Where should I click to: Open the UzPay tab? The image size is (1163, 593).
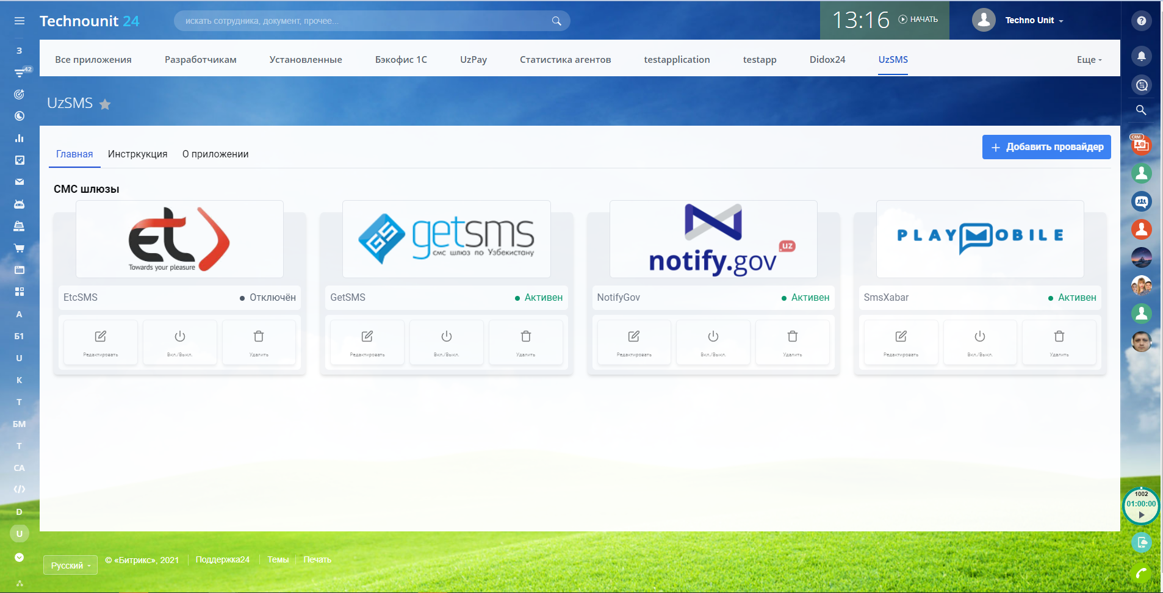473,60
